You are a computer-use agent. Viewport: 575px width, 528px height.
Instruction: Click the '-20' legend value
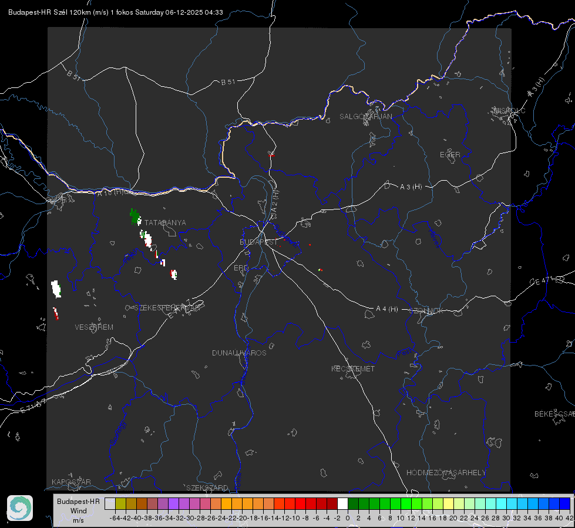(x=241, y=518)
